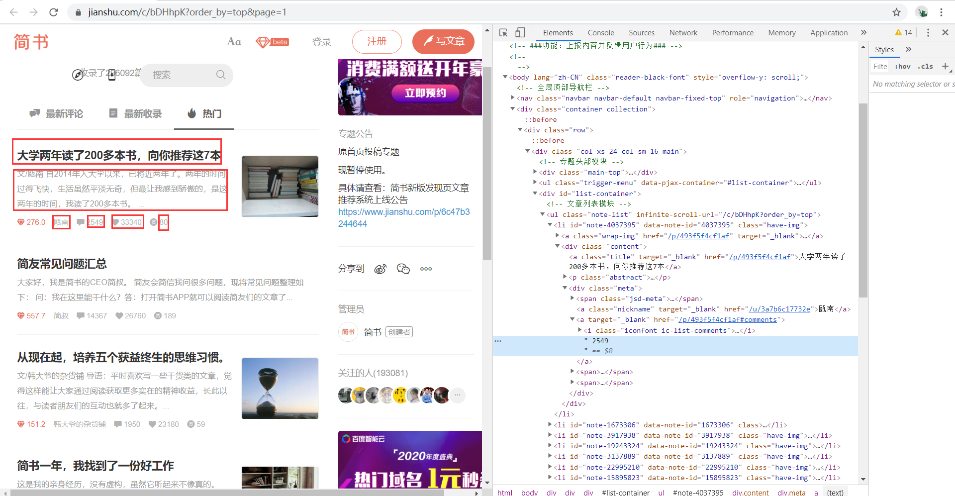
Task: Open Chrome's three-dot menu
Action: click(942, 12)
